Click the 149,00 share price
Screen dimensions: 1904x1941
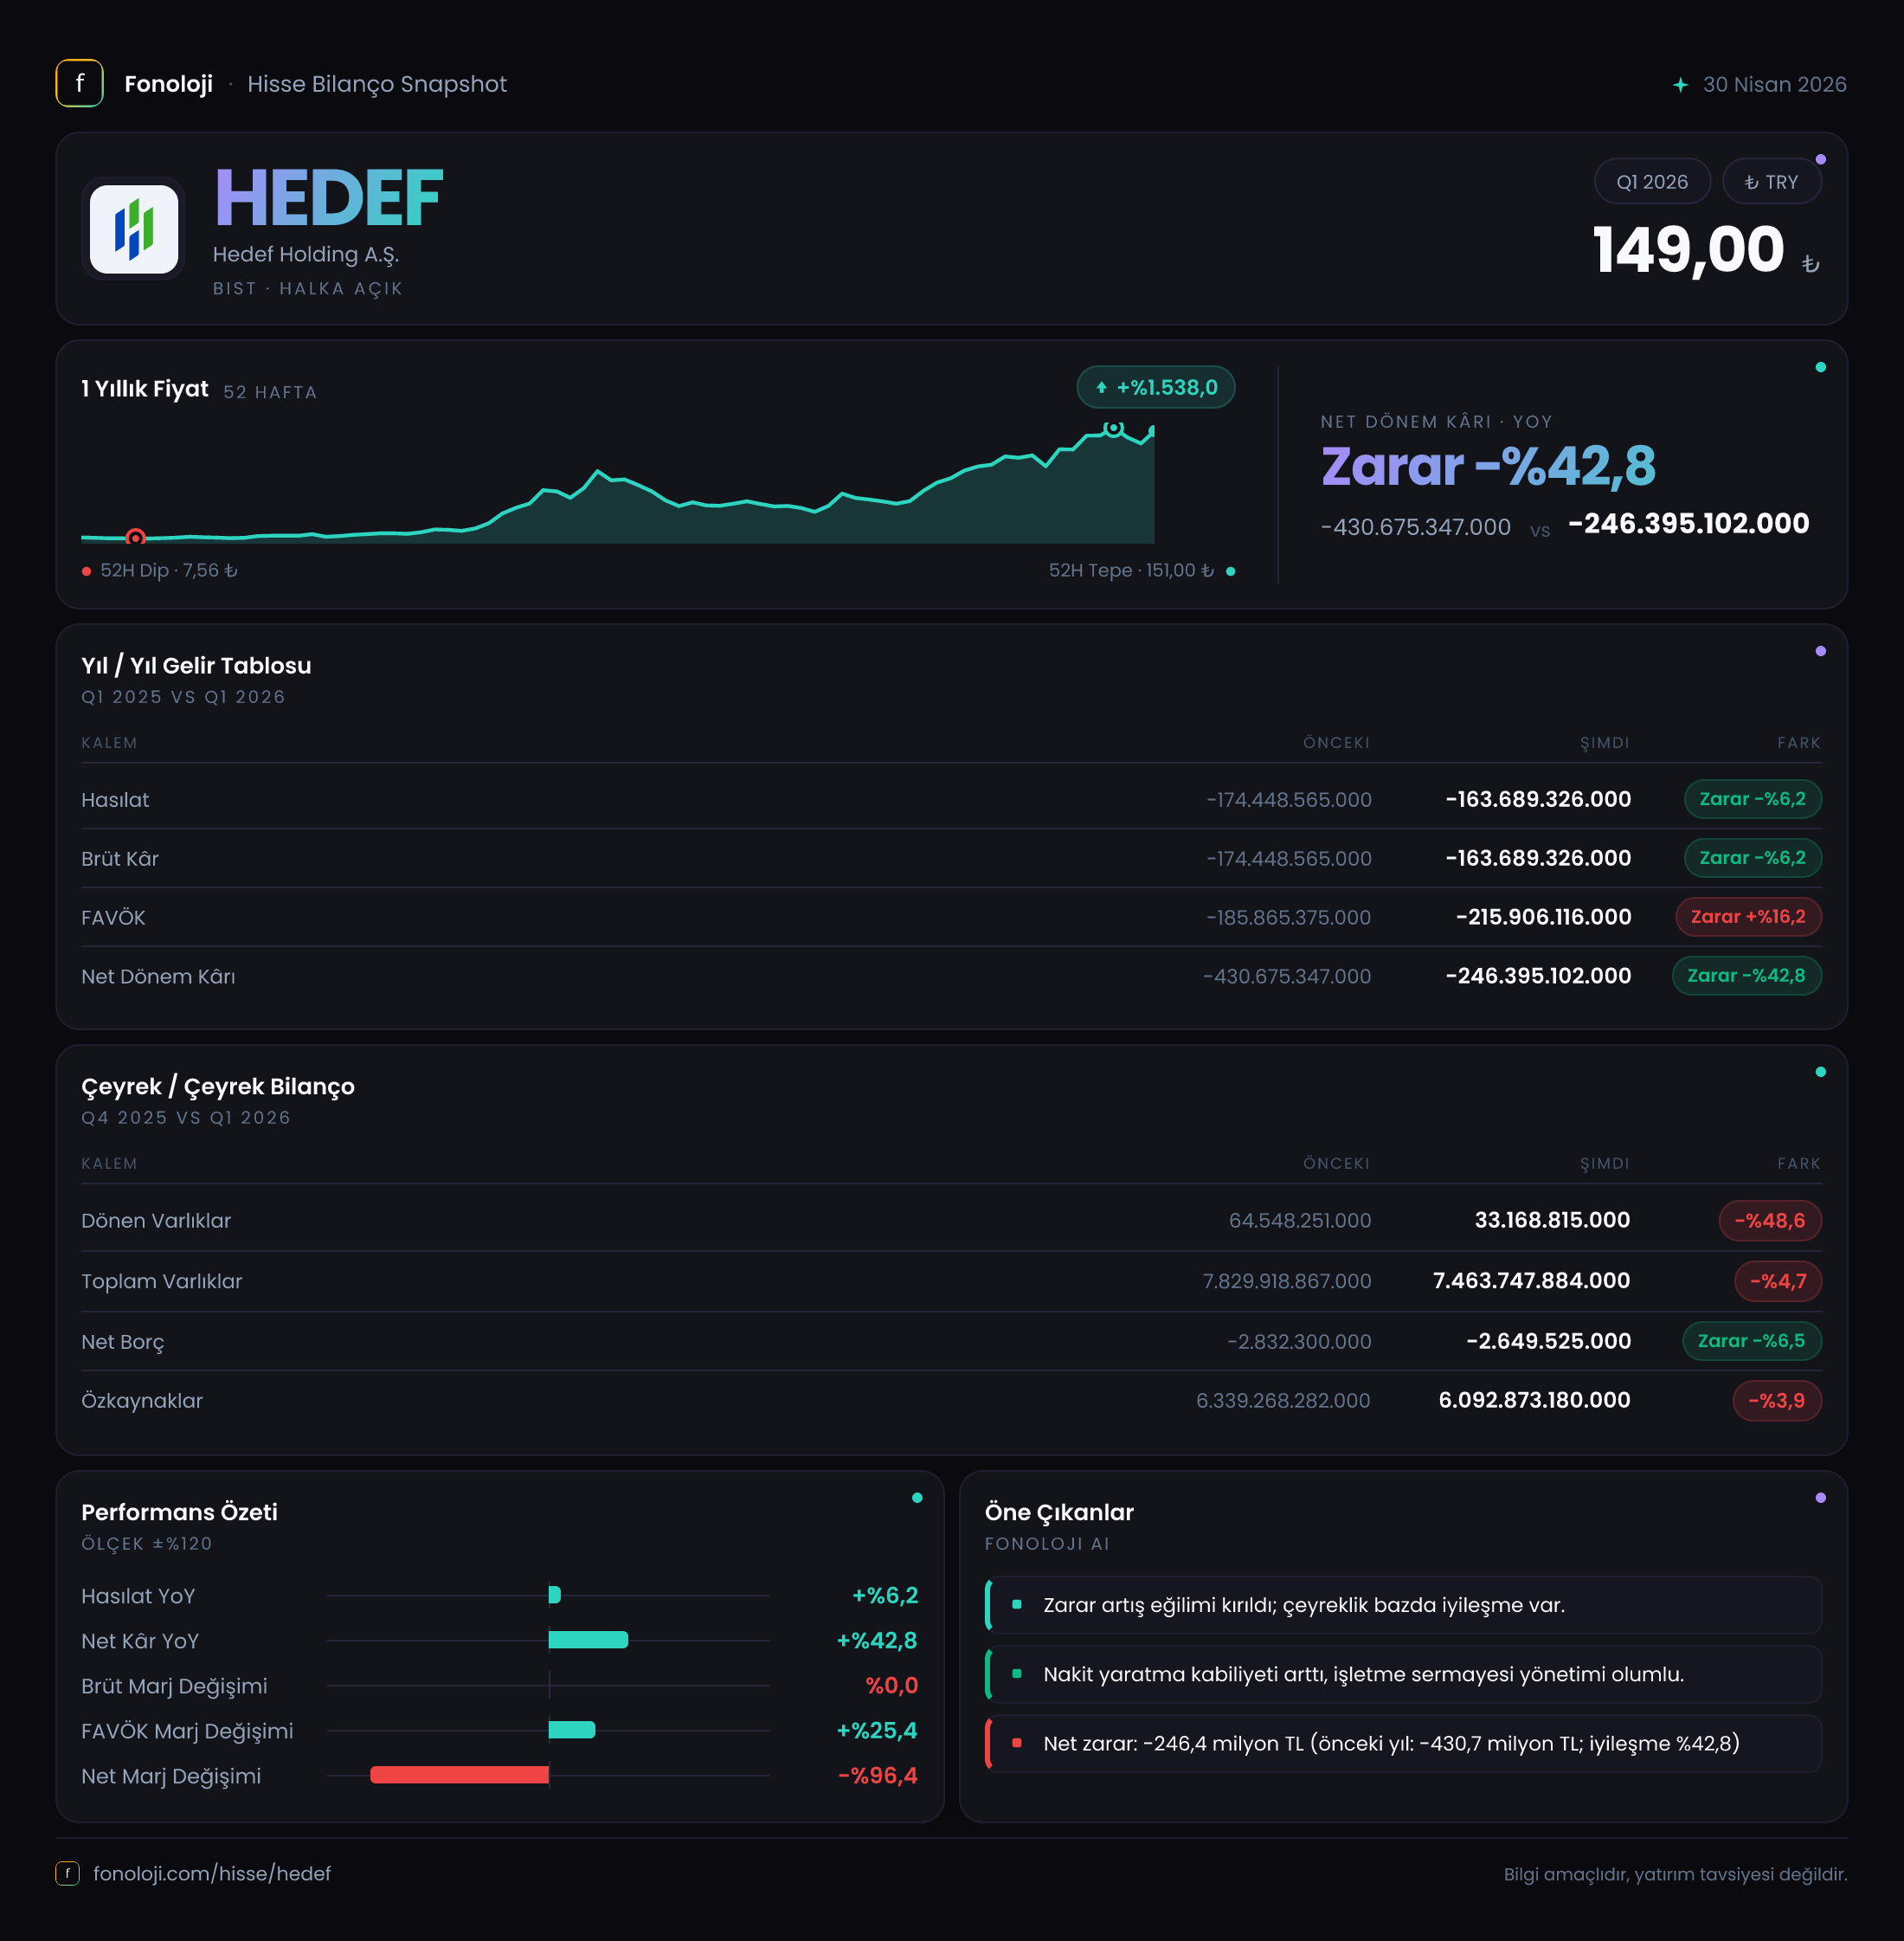(x=1688, y=250)
